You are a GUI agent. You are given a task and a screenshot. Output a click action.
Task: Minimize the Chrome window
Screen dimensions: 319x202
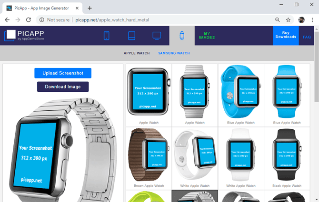pyautogui.click(x=281, y=4)
